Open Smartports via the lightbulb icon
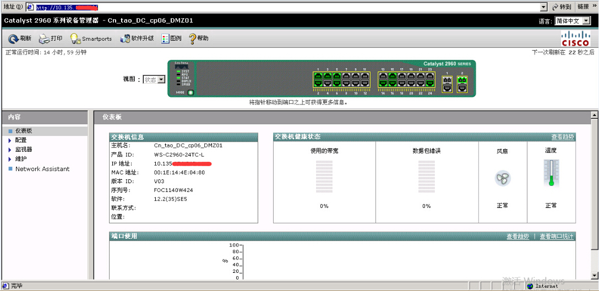599x291 pixels. point(75,39)
